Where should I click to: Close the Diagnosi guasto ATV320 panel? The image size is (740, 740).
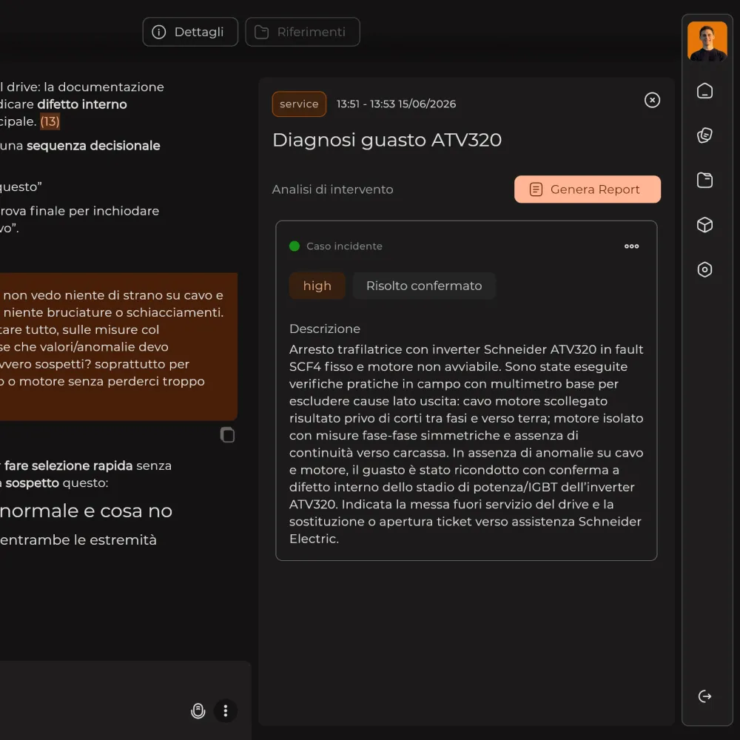click(652, 100)
